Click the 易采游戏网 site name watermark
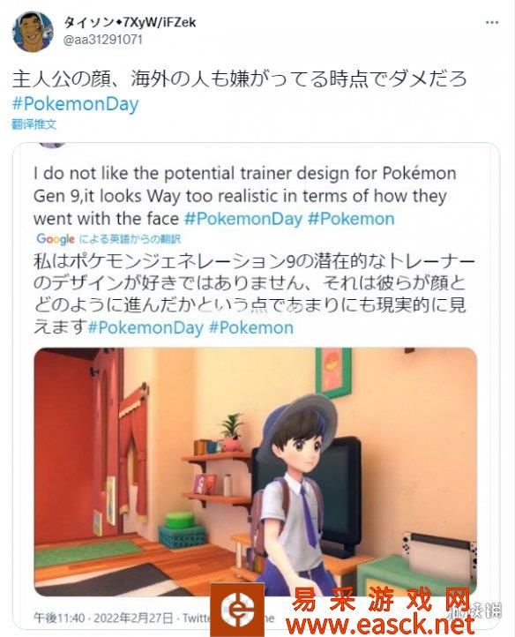This screenshot has width=515, height=637. (x=381, y=599)
